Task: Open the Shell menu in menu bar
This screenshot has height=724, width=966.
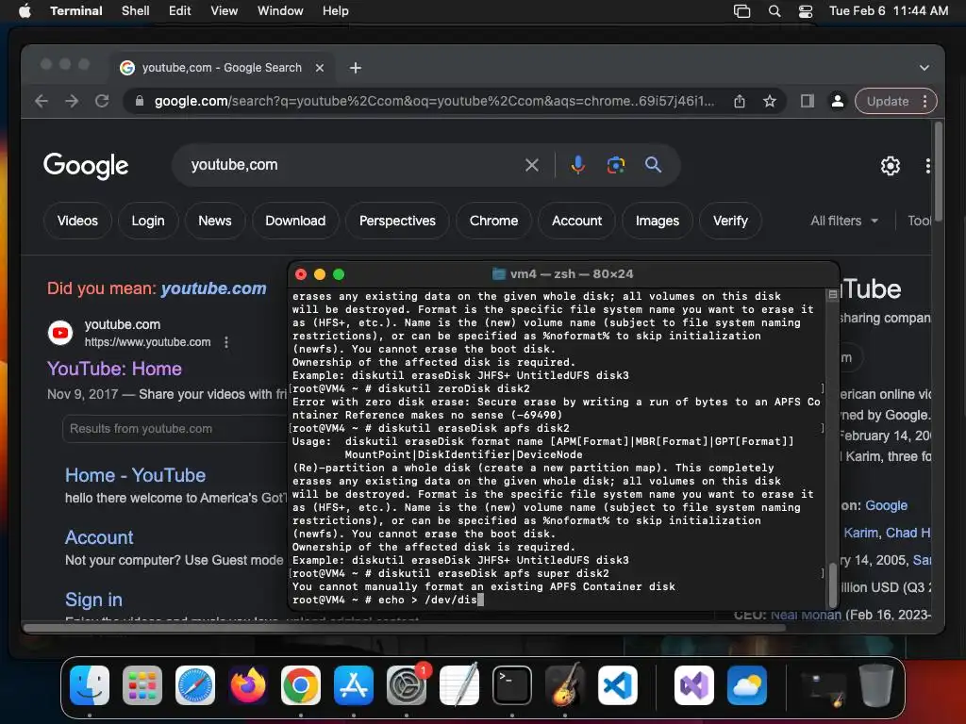Action: coord(135,10)
